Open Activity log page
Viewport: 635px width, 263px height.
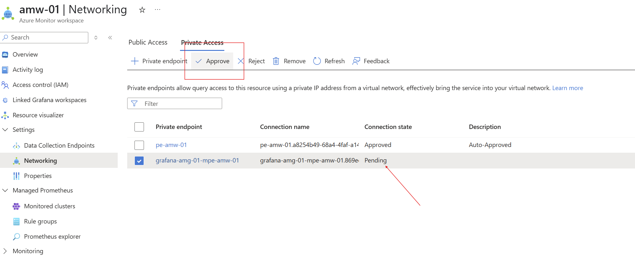(28, 70)
